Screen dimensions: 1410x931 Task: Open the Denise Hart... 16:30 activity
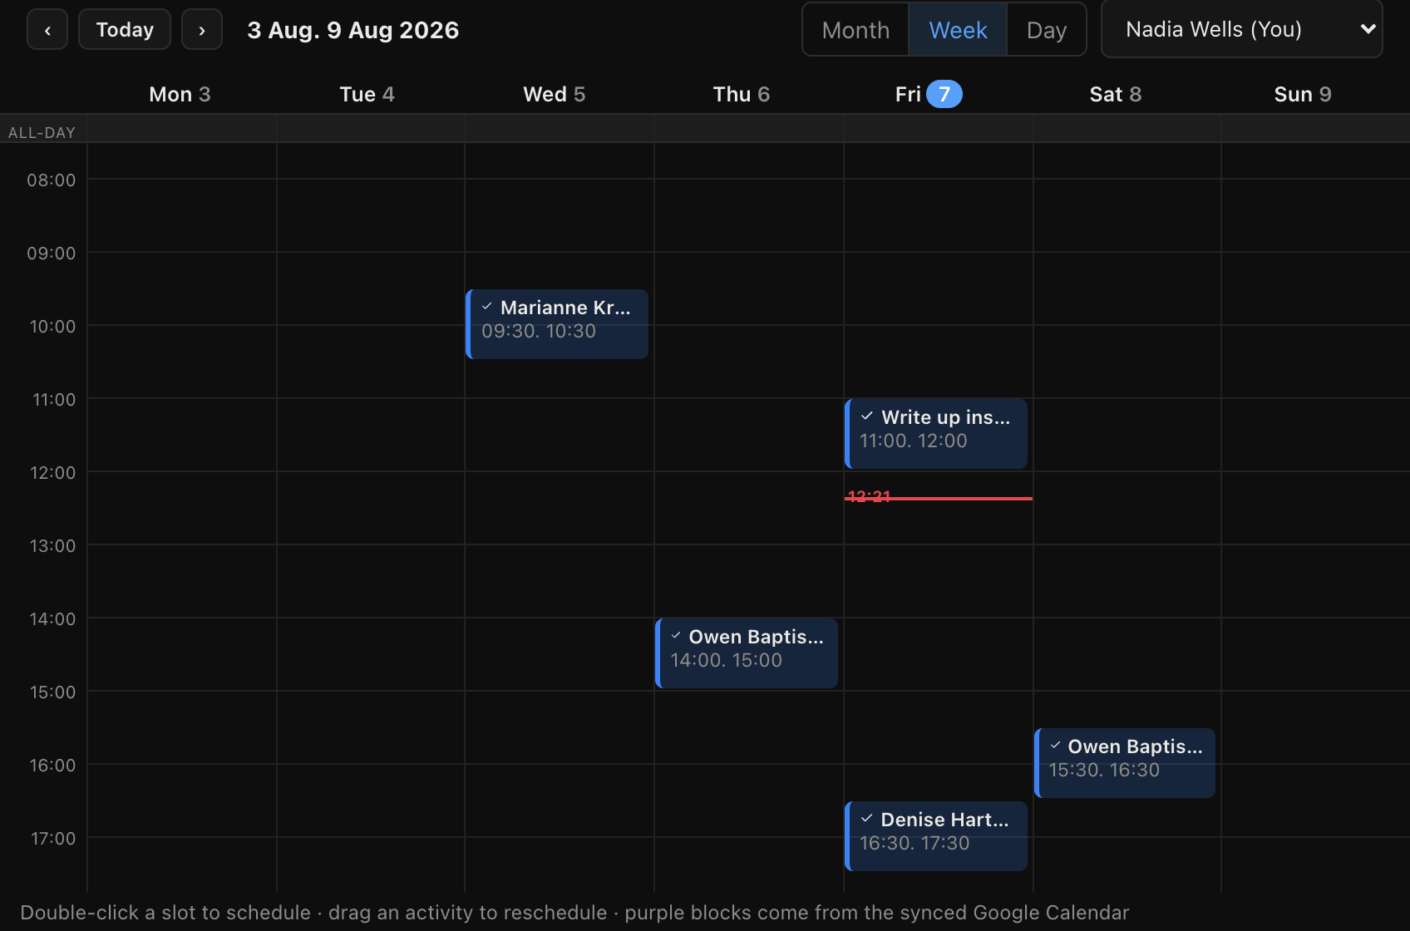pos(936,836)
